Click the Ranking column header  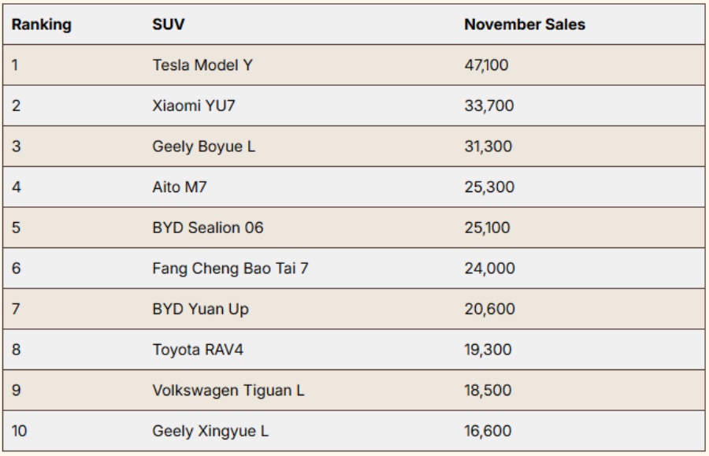pyautogui.click(x=41, y=24)
